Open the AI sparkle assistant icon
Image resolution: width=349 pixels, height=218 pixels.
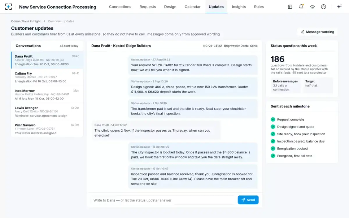[x=339, y=7]
